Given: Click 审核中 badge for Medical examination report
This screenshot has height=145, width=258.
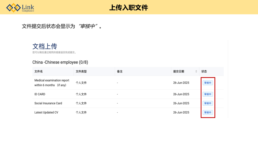Looking at the screenshot, I should pyautogui.click(x=208, y=83).
